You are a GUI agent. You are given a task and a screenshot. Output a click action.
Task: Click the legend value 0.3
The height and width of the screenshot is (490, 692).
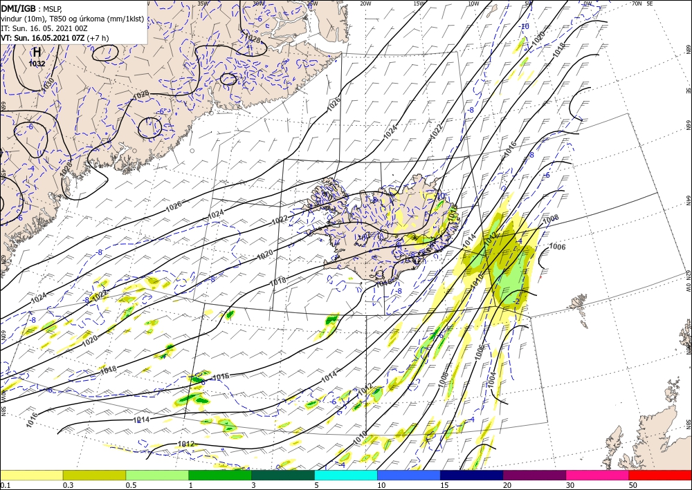67,485
